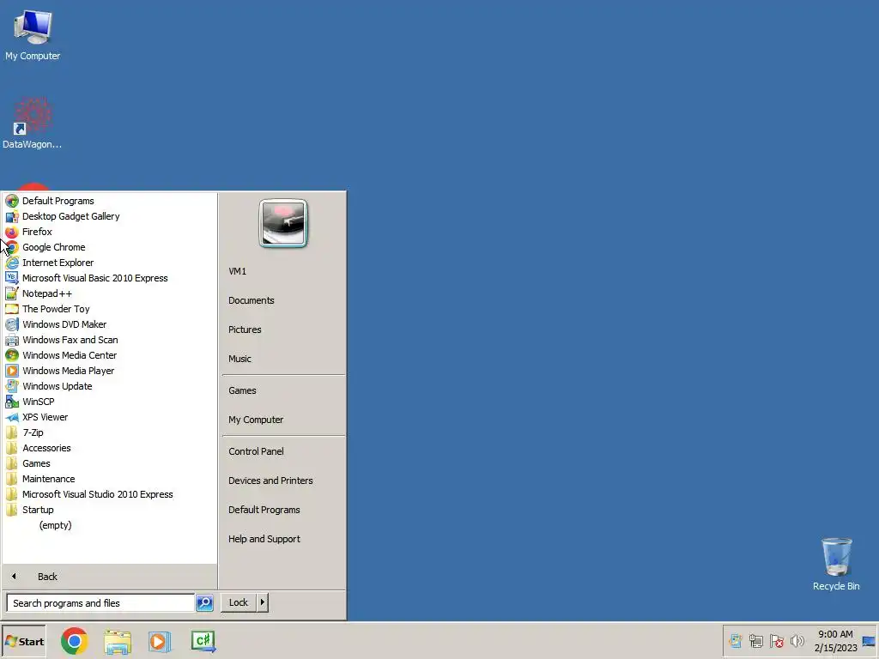Screen dimensions: 879x659
Task: Open the Action Center flag icon
Action: coord(776,641)
